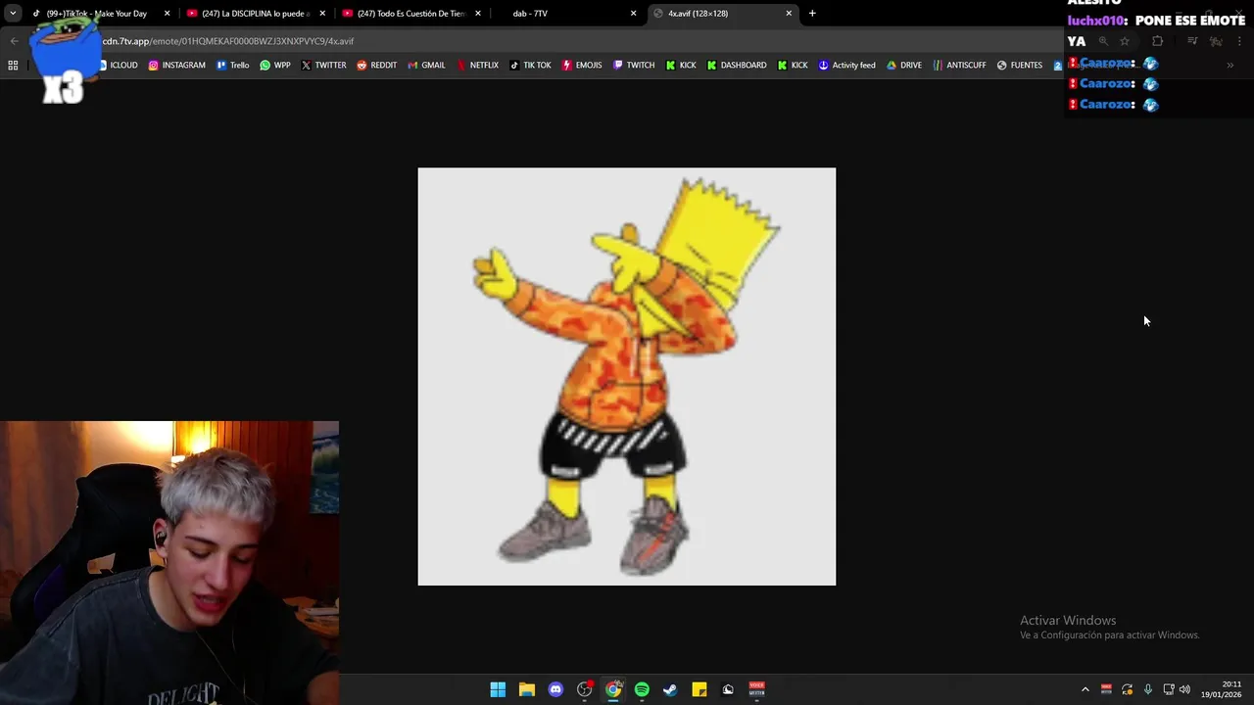Open the KICK bookmark beside Activity feed

(793, 66)
